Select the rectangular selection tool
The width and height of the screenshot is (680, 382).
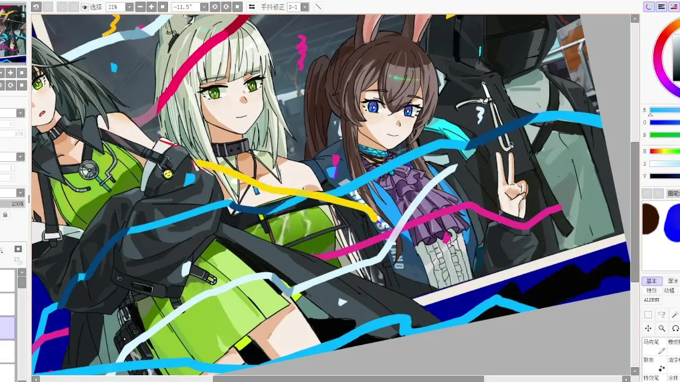(x=648, y=315)
